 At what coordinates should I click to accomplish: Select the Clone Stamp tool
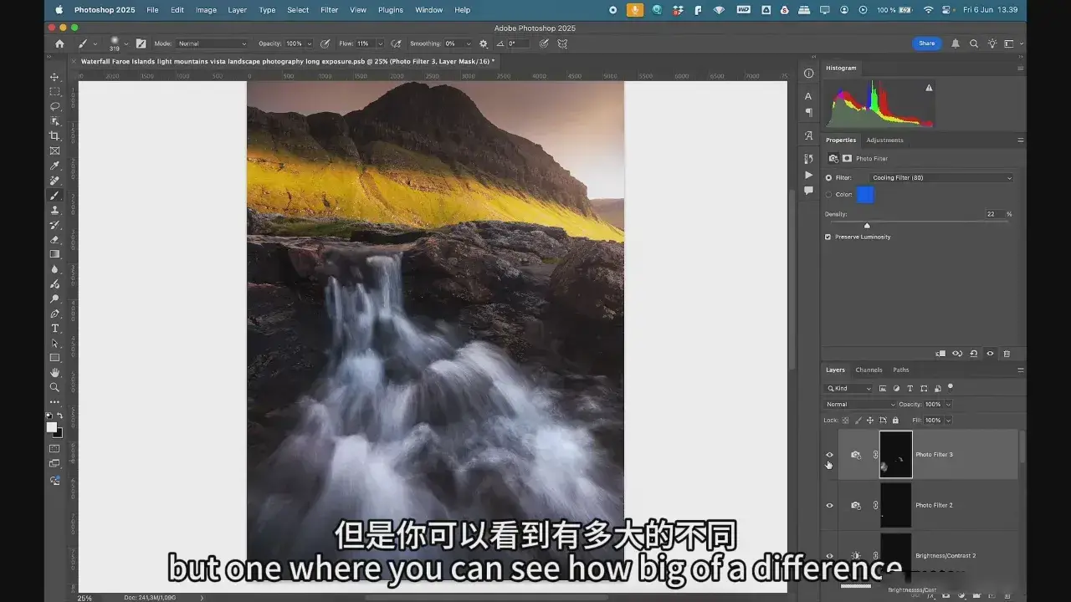(55, 210)
